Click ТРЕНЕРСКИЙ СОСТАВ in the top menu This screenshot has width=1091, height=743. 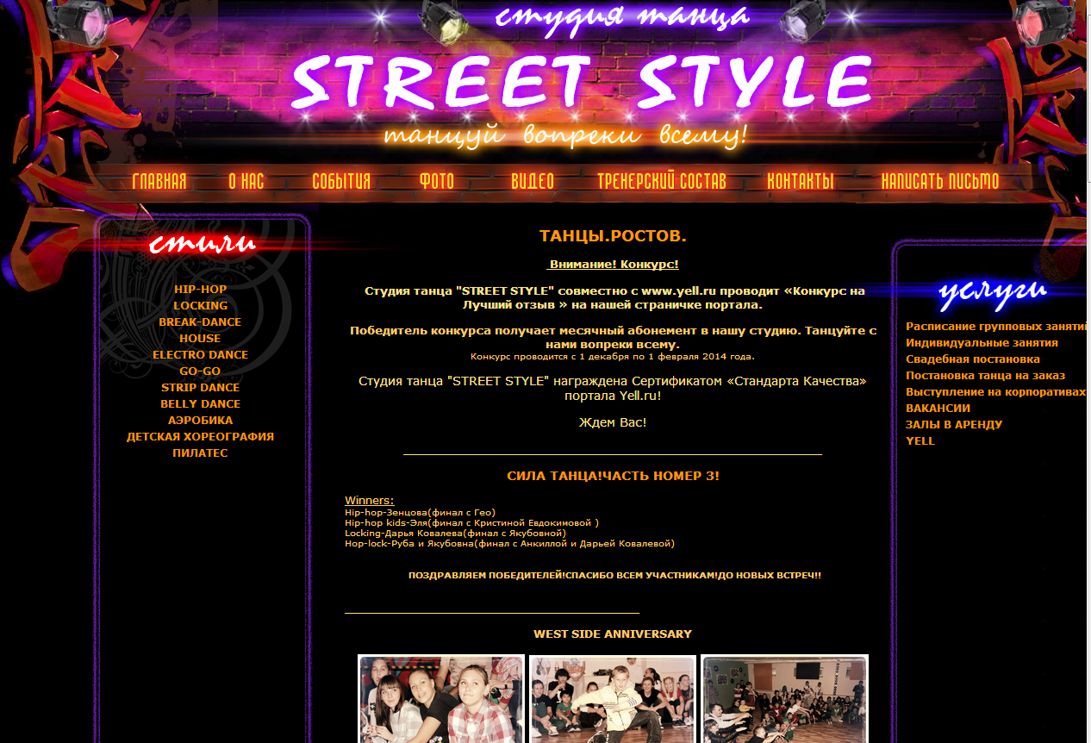coord(662,181)
